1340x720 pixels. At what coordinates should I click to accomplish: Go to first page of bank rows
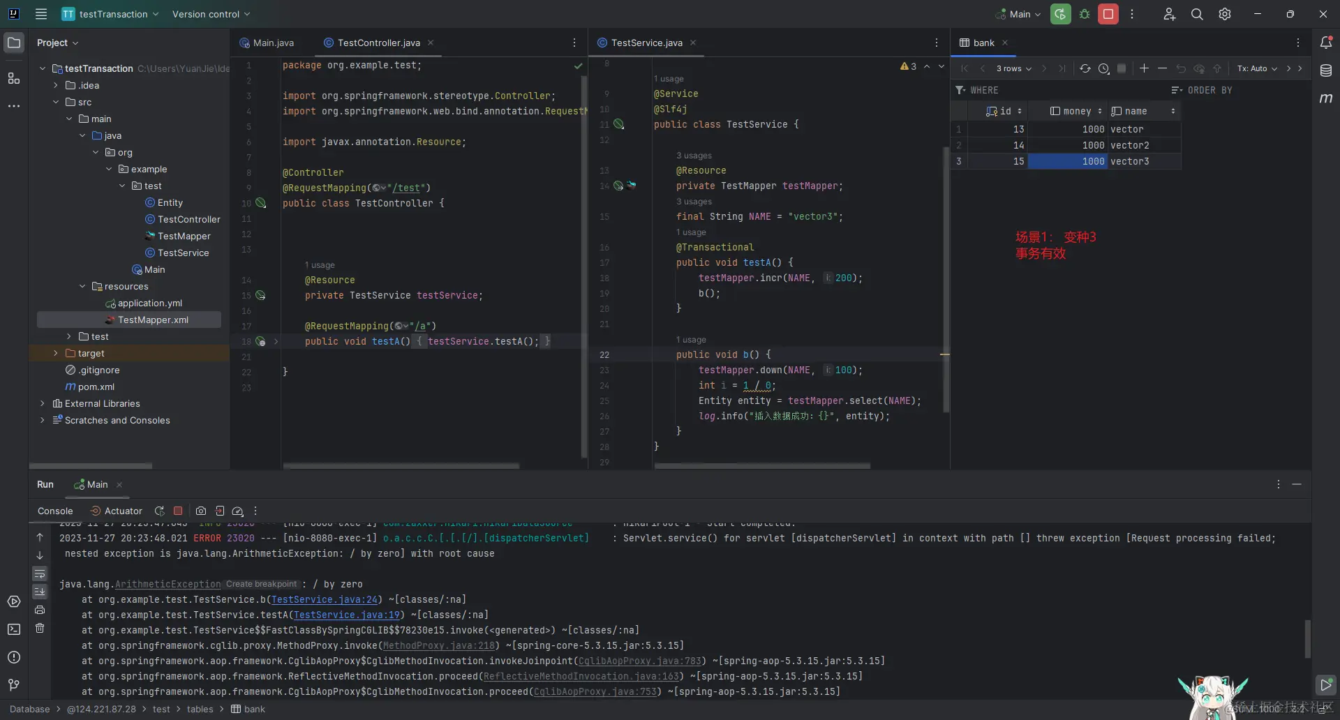[965, 68]
